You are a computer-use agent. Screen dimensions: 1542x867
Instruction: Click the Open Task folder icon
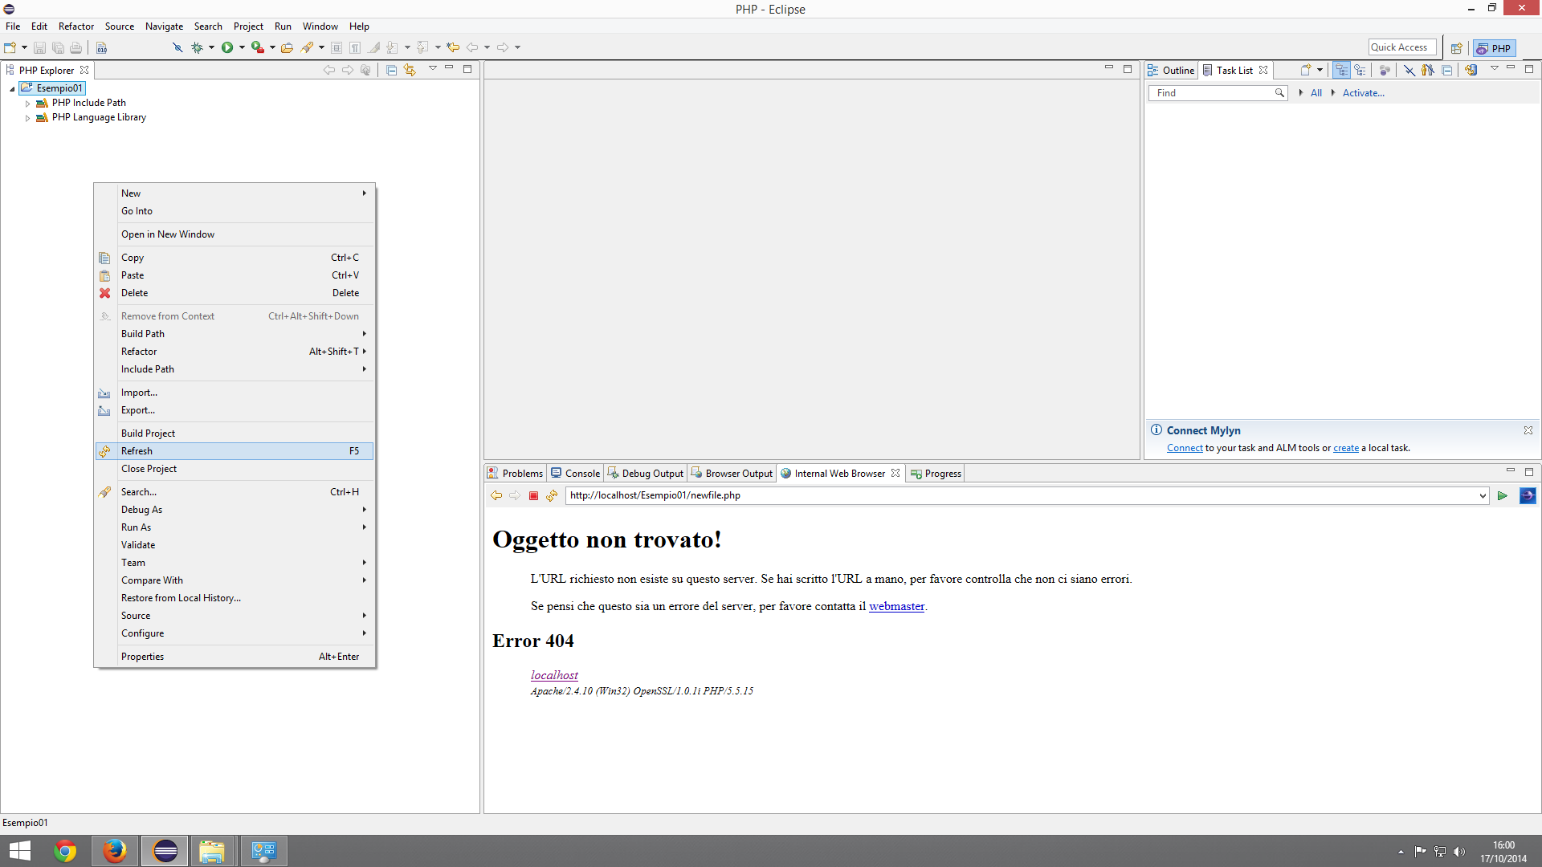pos(287,47)
